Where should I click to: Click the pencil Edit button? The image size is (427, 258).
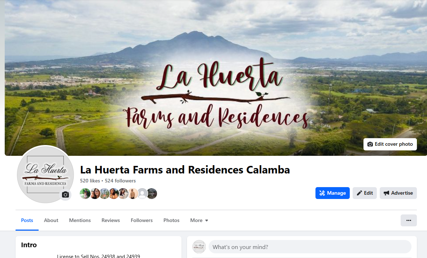click(365, 193)
